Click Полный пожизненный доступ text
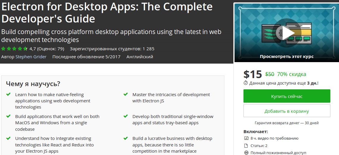 tap(278, 153)
